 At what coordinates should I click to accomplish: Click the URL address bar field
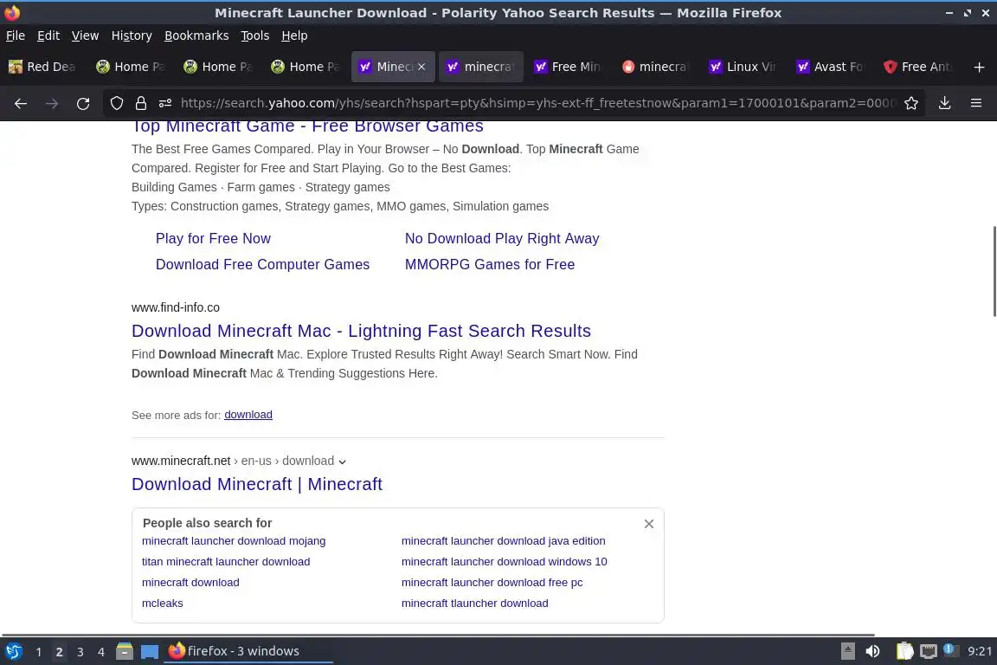tap(538, 103)
